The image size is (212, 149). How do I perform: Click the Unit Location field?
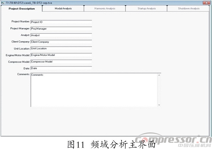click(61, 49)
